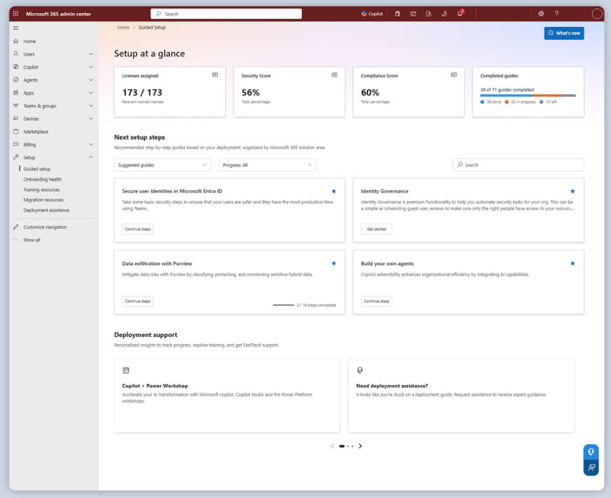Screen dimensions: 611x498
Task: Click the Show all ellipsis icon
Action: pos(16,240)
